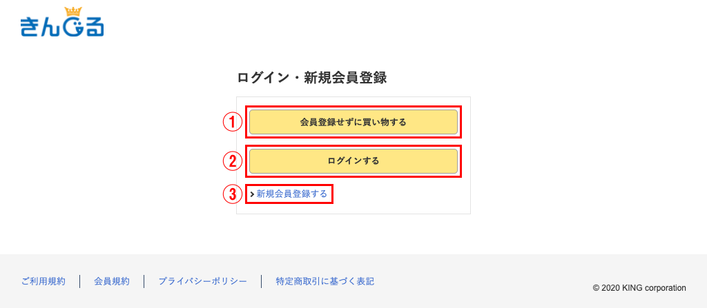The height and width of the screenshot is (308, 707).
Task: Click the orange crown atop the logo
Action: [x=72, y=11]
